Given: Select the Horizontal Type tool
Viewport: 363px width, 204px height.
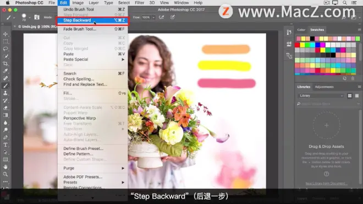Looking at the screenshot, I should pos(5,145).
